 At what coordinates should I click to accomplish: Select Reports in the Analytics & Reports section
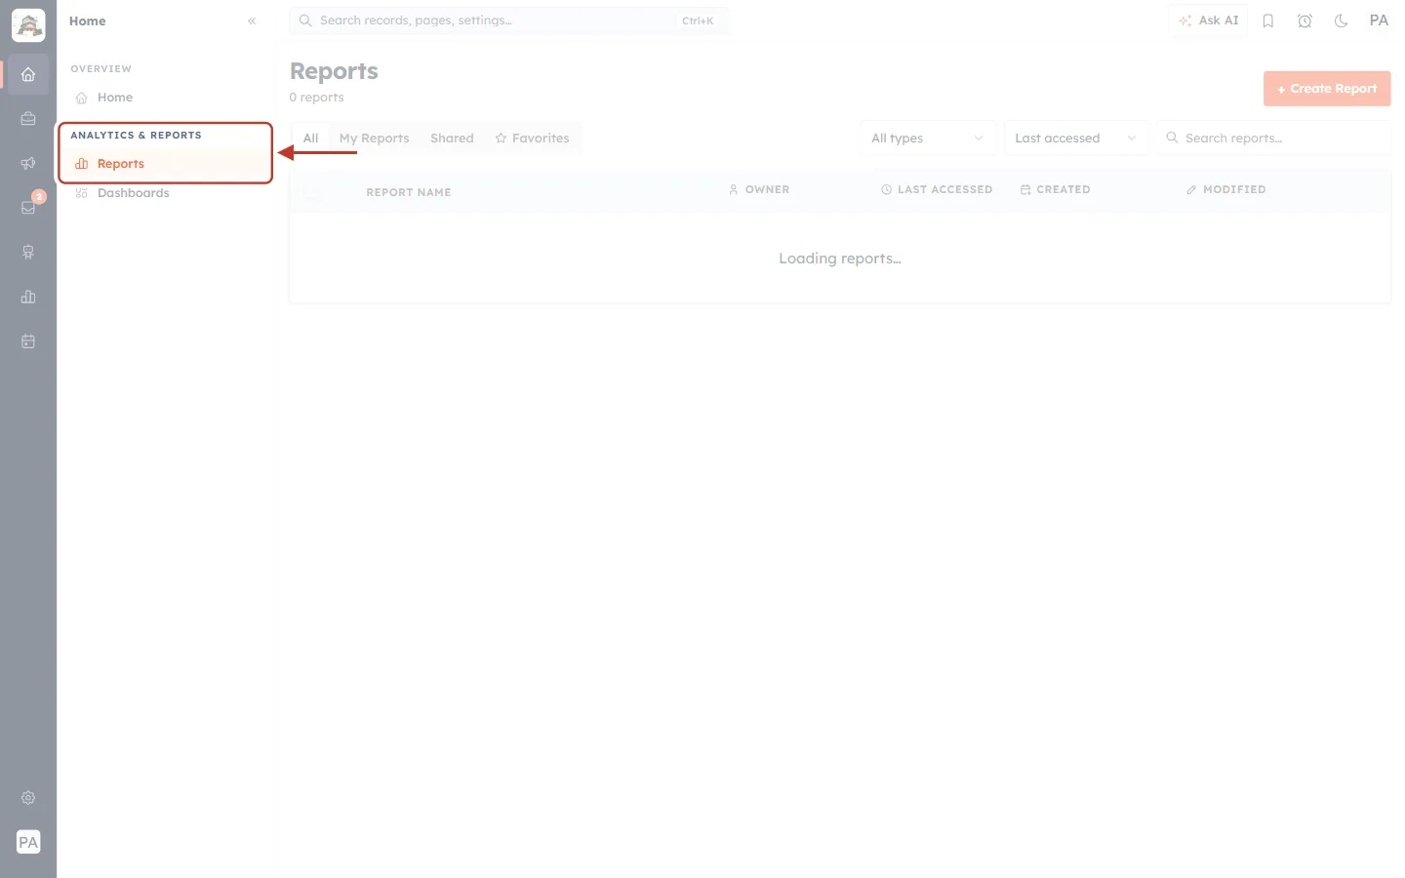click(165, 164)
